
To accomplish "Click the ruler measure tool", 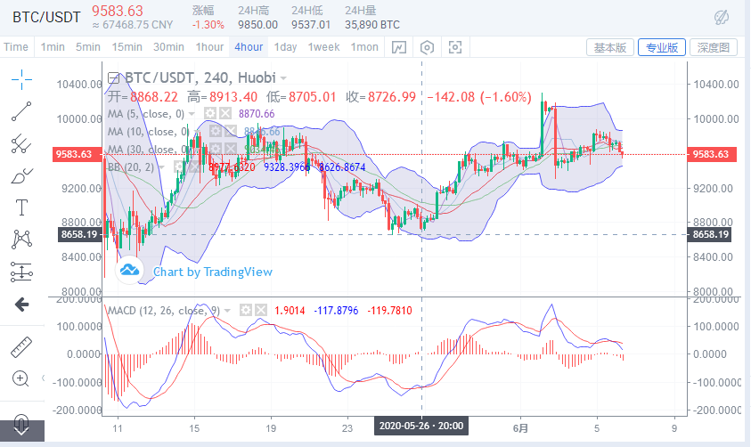I will (21, 346).
